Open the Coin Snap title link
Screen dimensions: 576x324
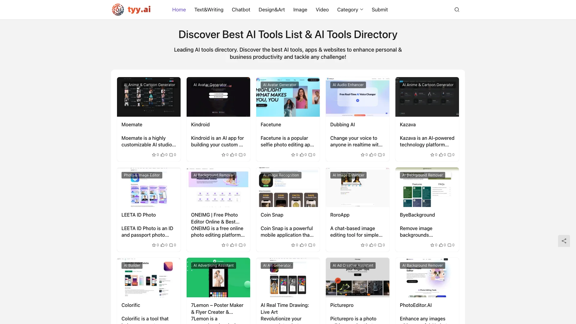pos(272,215)
